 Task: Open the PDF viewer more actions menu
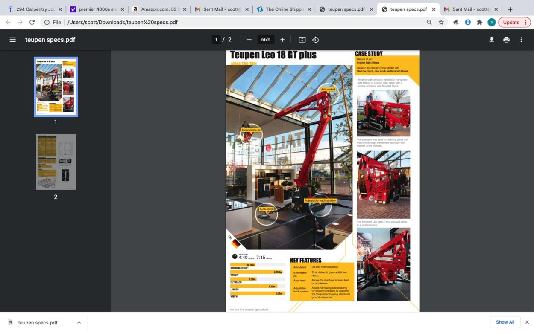(x=521, y=40)
